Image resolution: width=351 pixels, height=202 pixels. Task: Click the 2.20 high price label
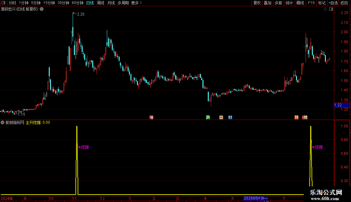(80, 14)
